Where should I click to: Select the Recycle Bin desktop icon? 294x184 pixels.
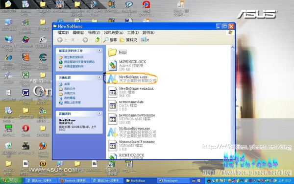pyautogui.click(x=9, y=150)
